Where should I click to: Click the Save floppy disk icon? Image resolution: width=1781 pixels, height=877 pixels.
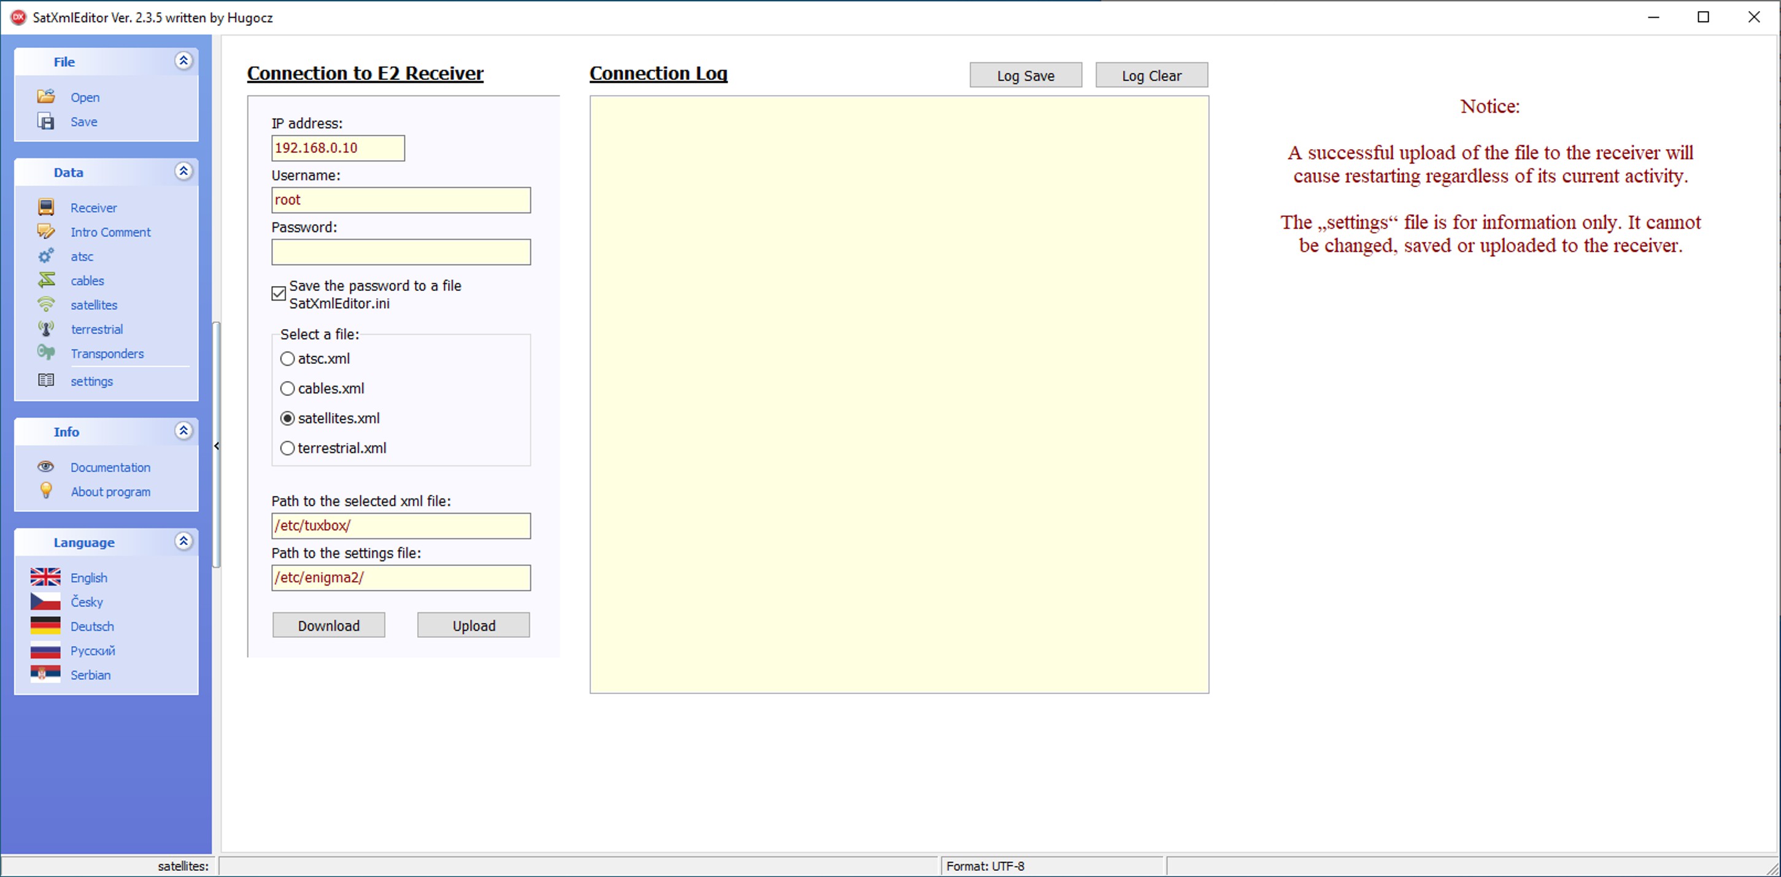coord(45,122)
